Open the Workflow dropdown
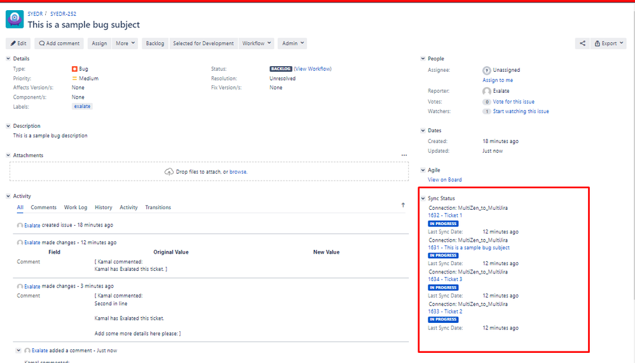This screenshot has width=635, height=363. pos(256,43)
